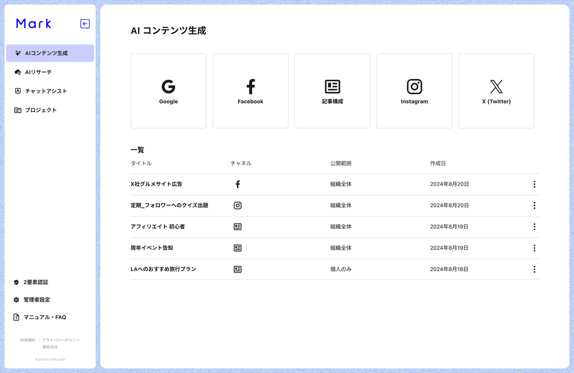Click the プライバシーポリシー footer link
The image size is (574, 373).
(x=61, y=340)
